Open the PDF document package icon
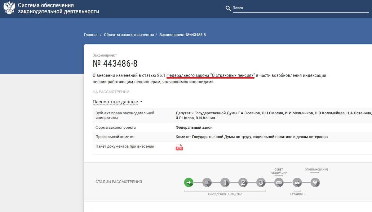This screenshot has width=372, height=212. (x=179, y=148)
